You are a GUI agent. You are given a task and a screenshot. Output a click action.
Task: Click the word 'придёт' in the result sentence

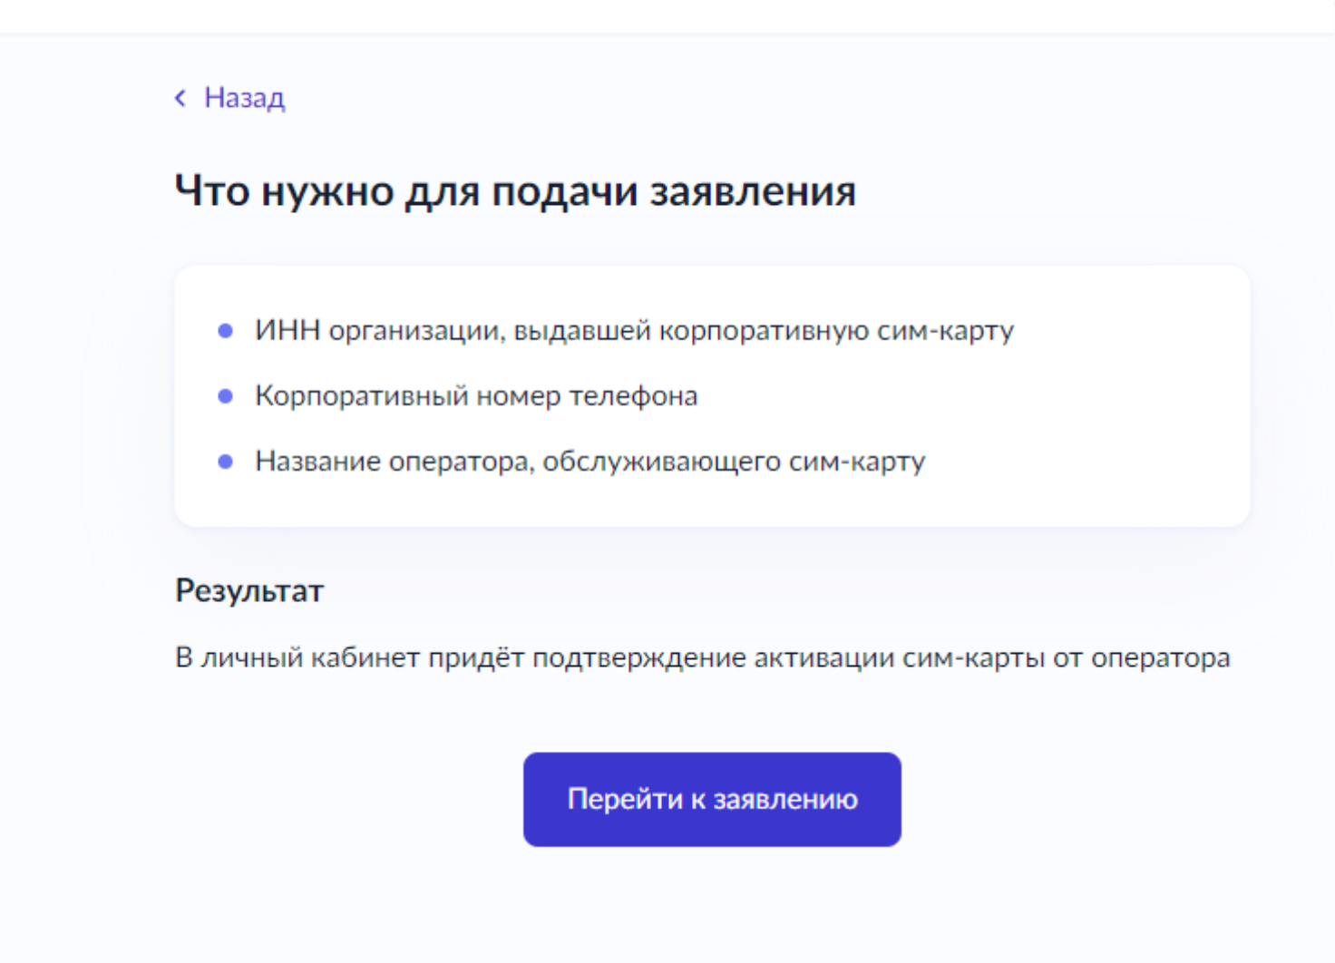click(x=476, y=657)
